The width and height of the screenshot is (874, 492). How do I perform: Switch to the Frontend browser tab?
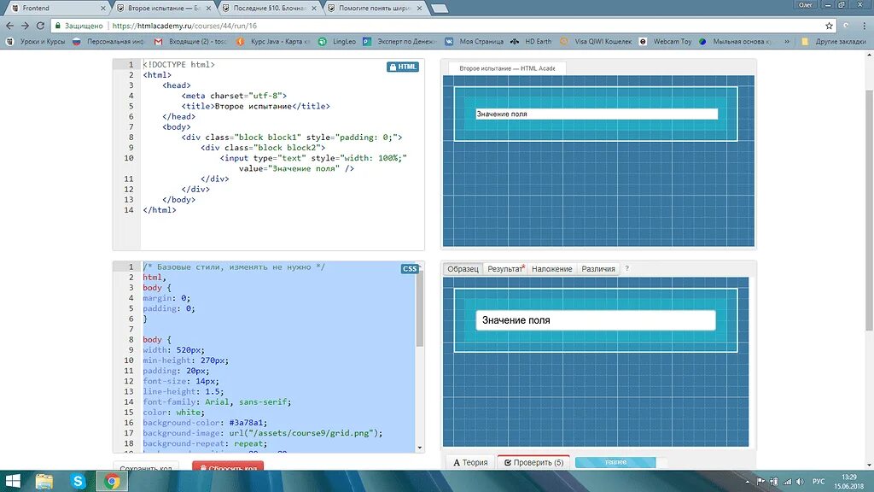(55, 8)
